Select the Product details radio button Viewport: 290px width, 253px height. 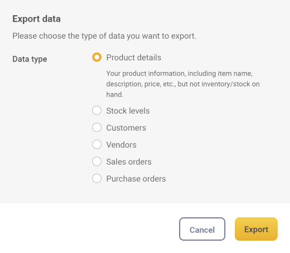(97, 57)
